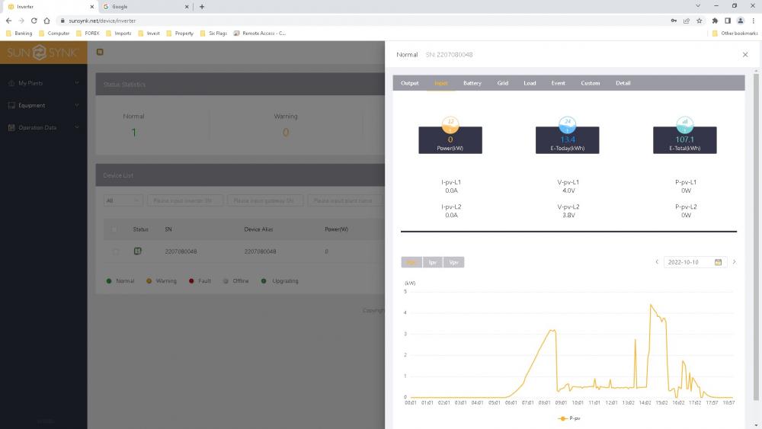The width and height of the screenshot is (762, 429).
Task: Click the panel vertical scrollbar
Action: (756, 235)
